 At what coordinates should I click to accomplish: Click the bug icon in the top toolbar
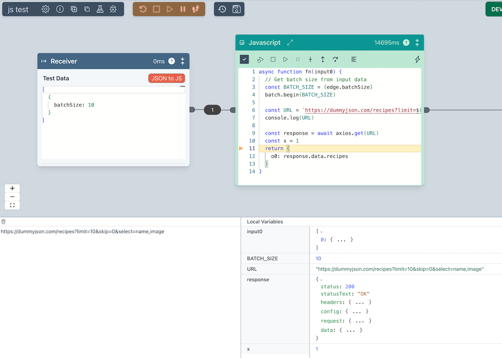coord(113,9)
